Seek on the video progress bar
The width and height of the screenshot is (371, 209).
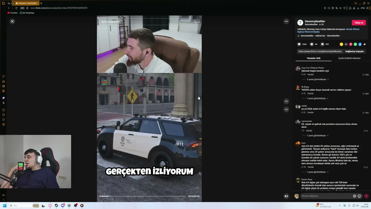(142, 196)
